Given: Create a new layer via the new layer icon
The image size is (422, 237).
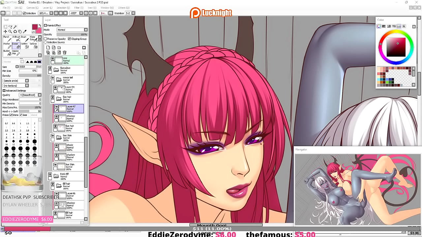Looking at the screenshot, I should point(48,47).
